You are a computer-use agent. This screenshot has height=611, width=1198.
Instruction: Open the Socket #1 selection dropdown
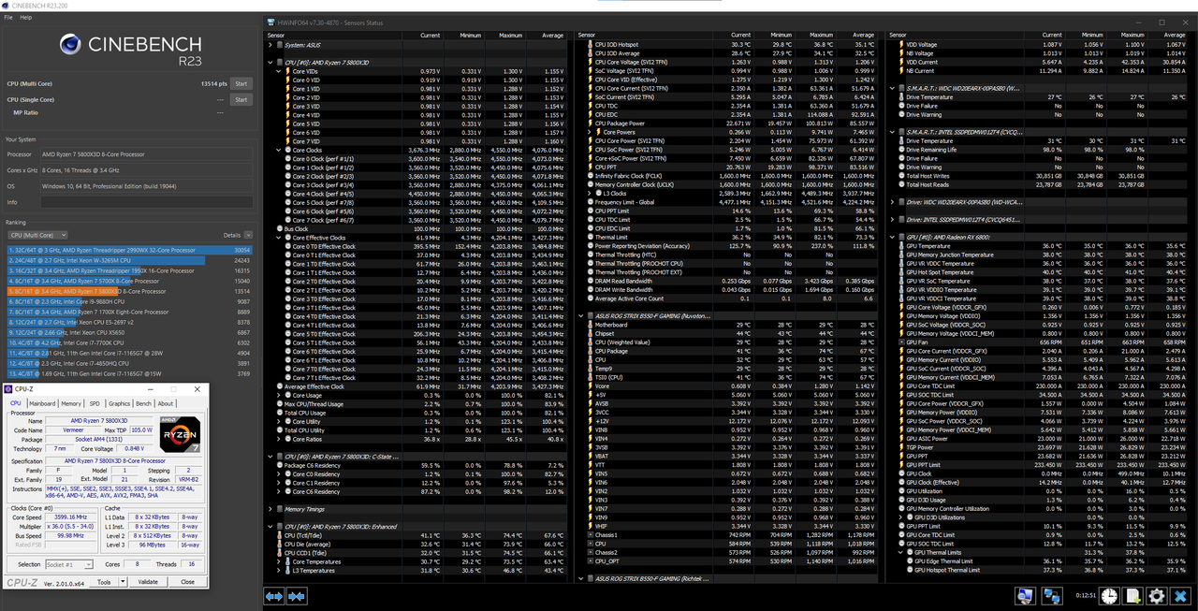coord(70,564)
